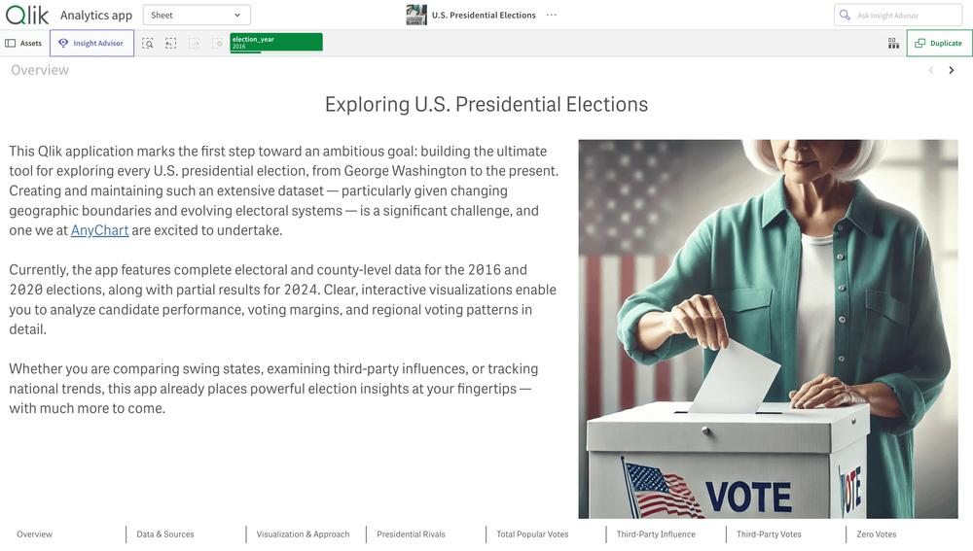
Task: Open the Zero Votes tab
Action: [x=877, y=534]
